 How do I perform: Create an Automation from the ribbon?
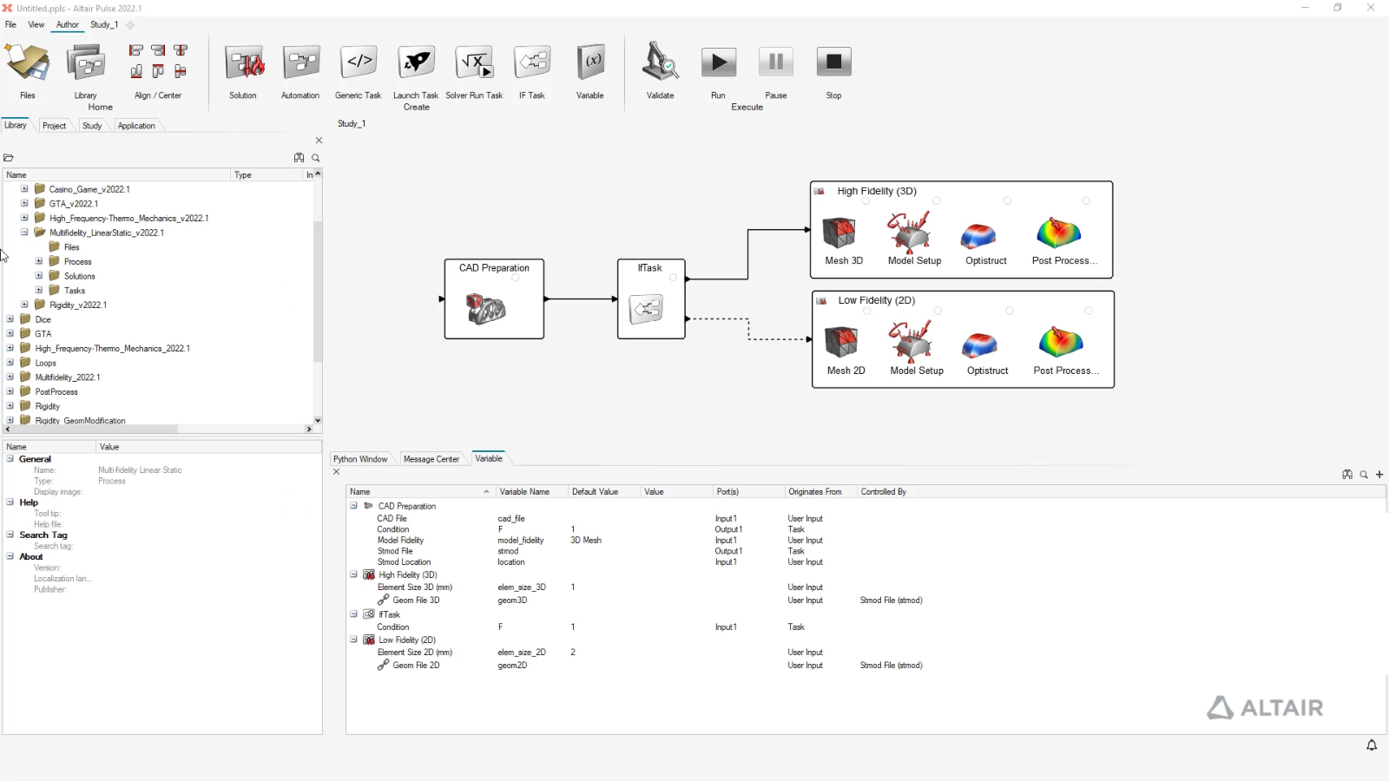[x=300, y=71]
